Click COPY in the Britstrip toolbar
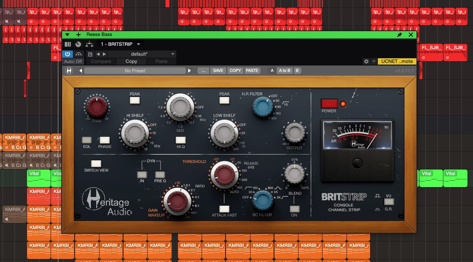This screenshot has height=262, width=473. (235, 71)
